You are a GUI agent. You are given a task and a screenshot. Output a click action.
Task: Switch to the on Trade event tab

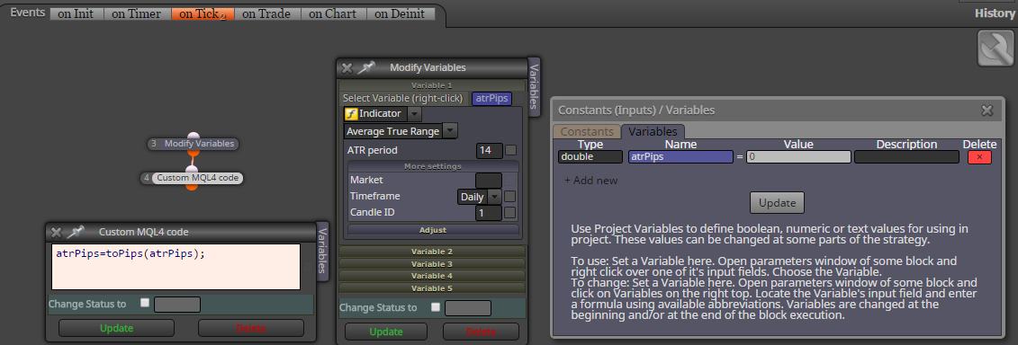(x=266, y=13)
